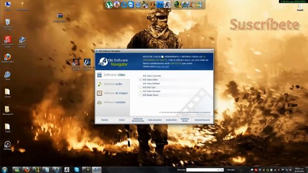The image size is (308, 173).
Task: Click the film icon beside Software video
Action: click(x=100, y=75)
